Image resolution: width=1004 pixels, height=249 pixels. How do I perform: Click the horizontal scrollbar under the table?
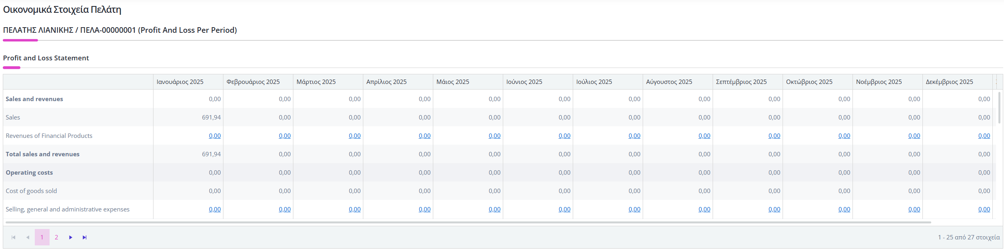pos(468,222)
